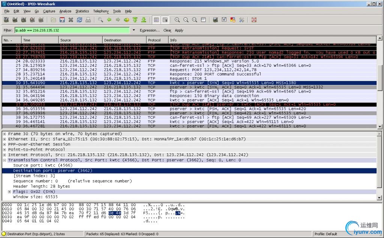This screenshot has height=238, width=384.
Task: Toggle the Colorize packet list button
Action: [x=156, y=20]
